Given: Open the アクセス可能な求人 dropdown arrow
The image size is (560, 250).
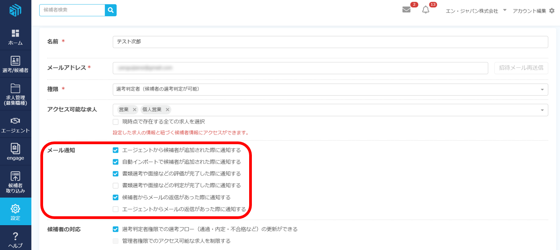Looking at the screenshot, I should pyautogui.click(x=542, y=110).
